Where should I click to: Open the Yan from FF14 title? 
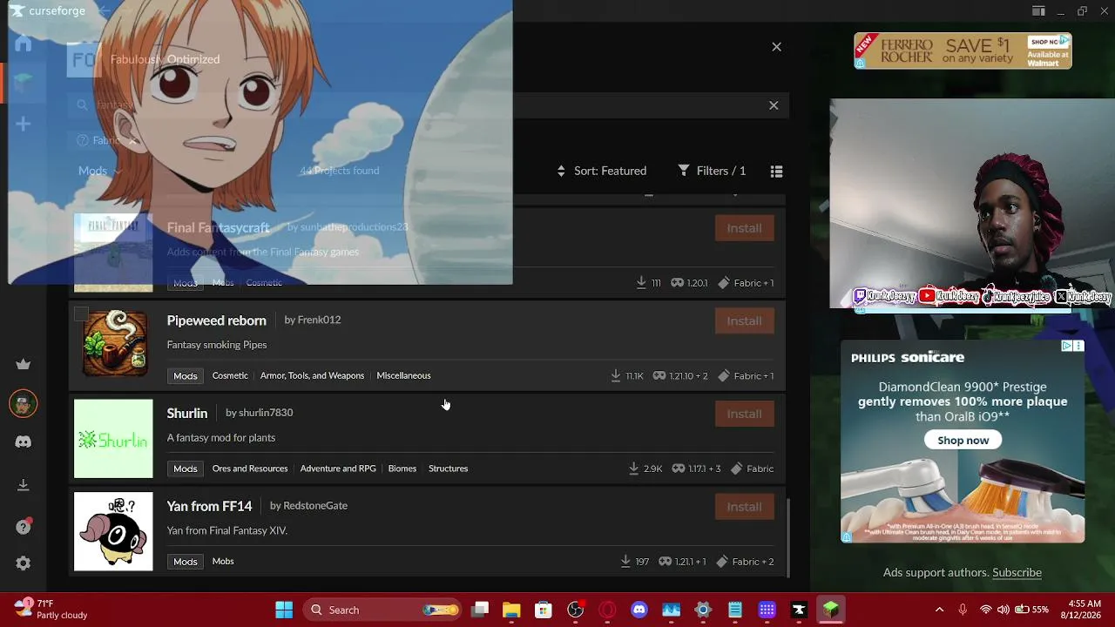(209, 506)
